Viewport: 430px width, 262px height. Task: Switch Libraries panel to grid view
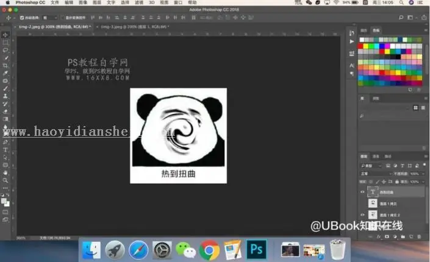click(416, 108)
